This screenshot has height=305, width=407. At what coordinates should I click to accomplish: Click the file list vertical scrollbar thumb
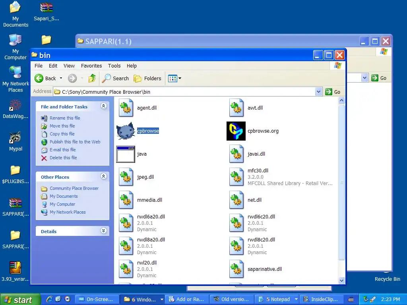tap(341, 182)
